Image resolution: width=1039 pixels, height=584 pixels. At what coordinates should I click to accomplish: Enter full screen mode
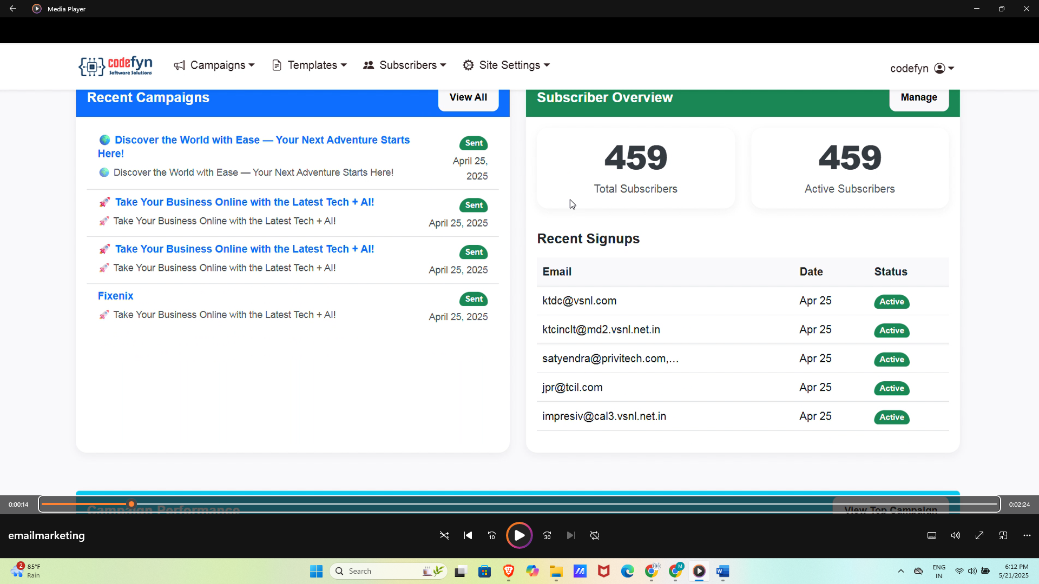coord(979,535)
